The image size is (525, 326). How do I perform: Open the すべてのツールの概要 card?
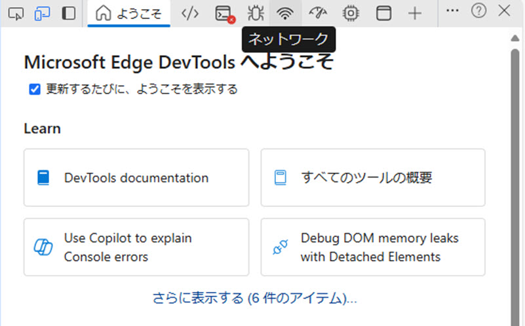pos(373,177)
